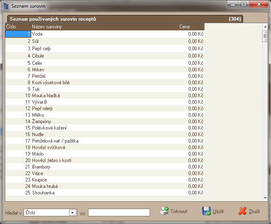Screen dimensions: 271x224
Task: Click the Tisknout button label
Action: tap(179, 211)
